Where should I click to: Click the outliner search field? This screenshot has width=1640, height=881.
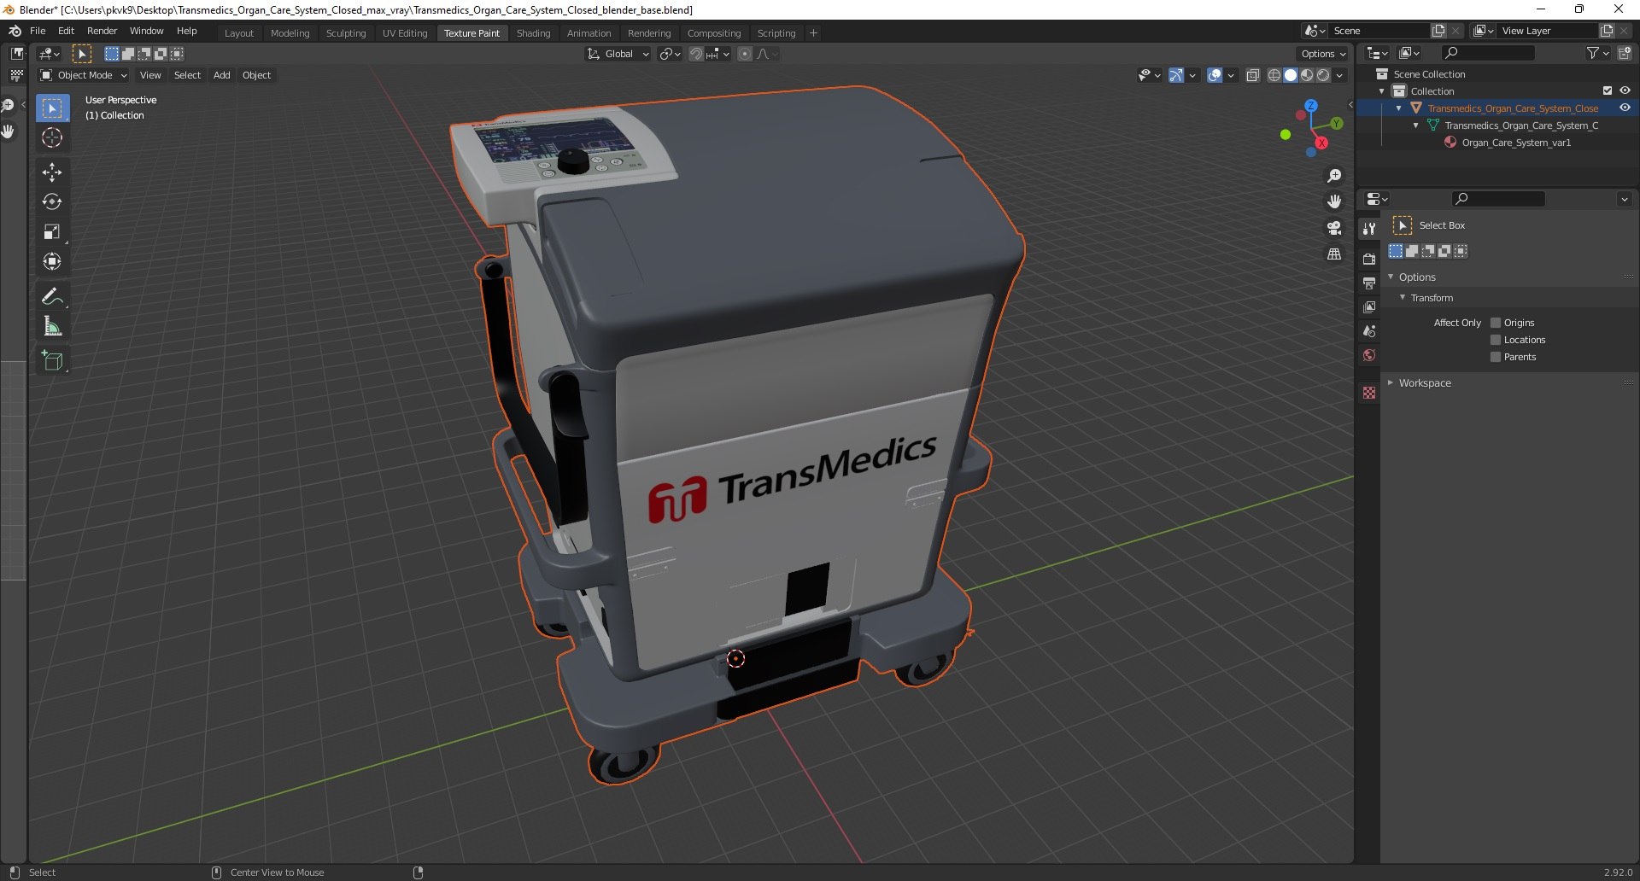click(x=1487, y=53)
